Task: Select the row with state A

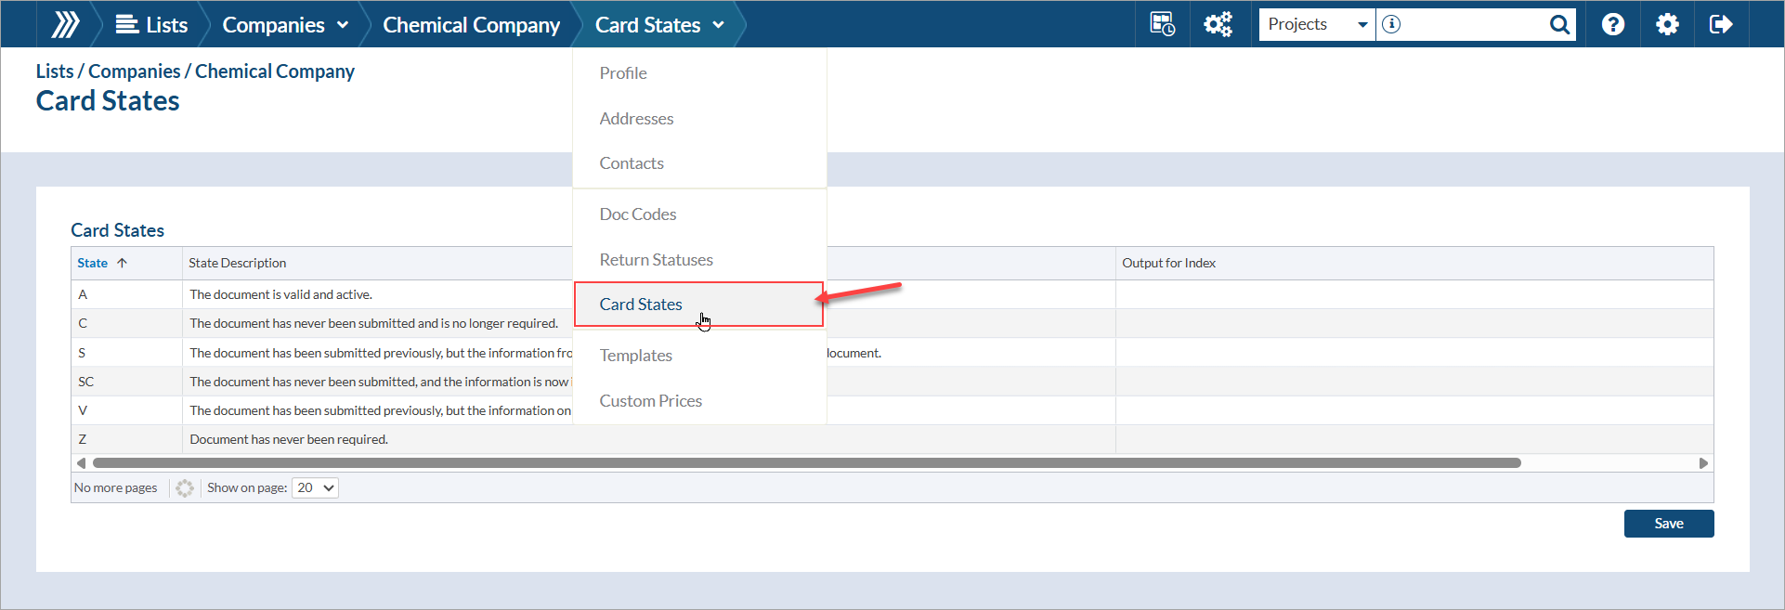Action: click(x=892, y=294)
